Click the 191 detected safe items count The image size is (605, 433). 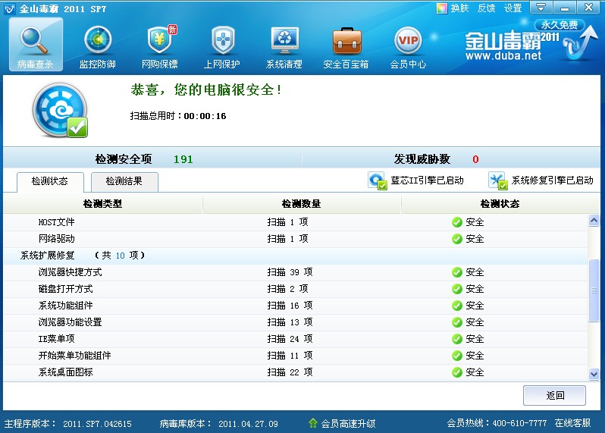click(x=183, y=159)
